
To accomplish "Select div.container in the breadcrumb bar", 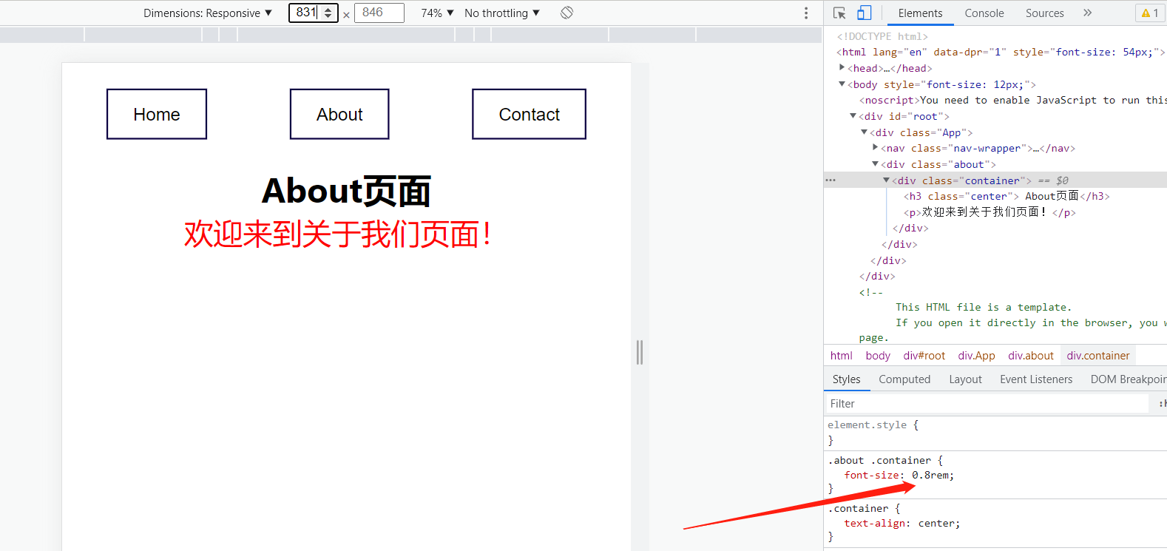I will 1097,356.
